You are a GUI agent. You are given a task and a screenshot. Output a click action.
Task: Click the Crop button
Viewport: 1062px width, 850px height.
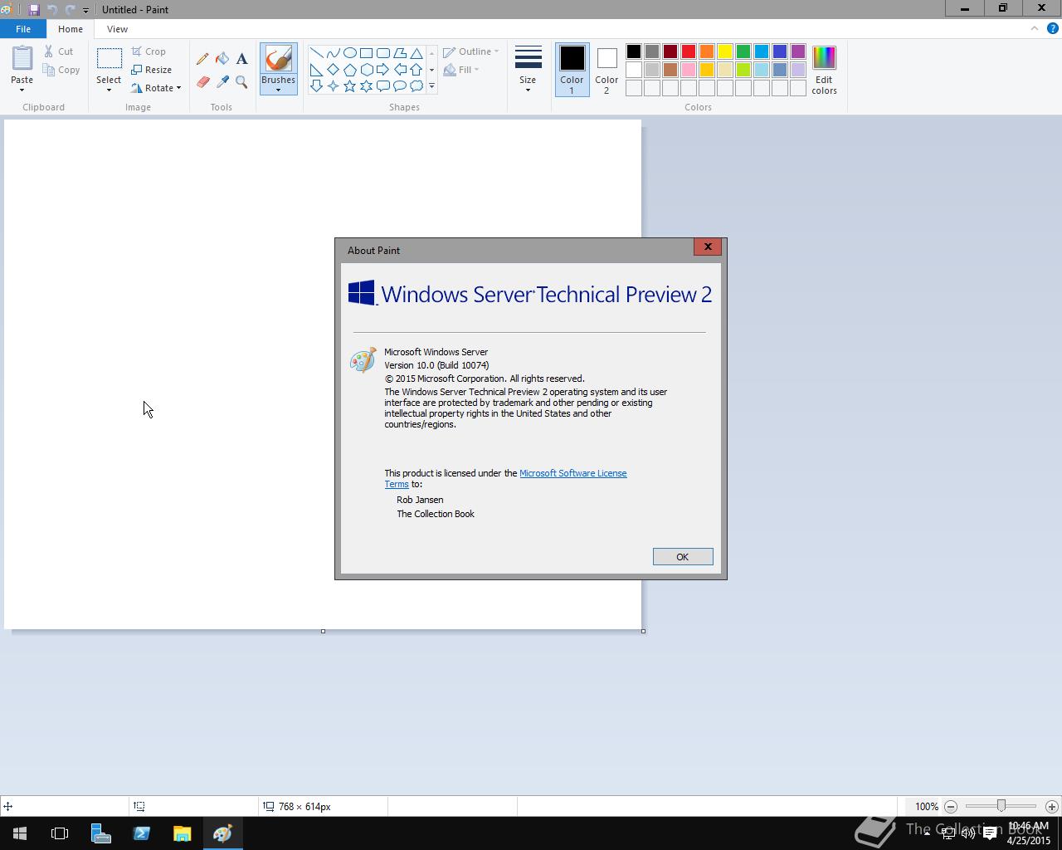pos(149,51)
